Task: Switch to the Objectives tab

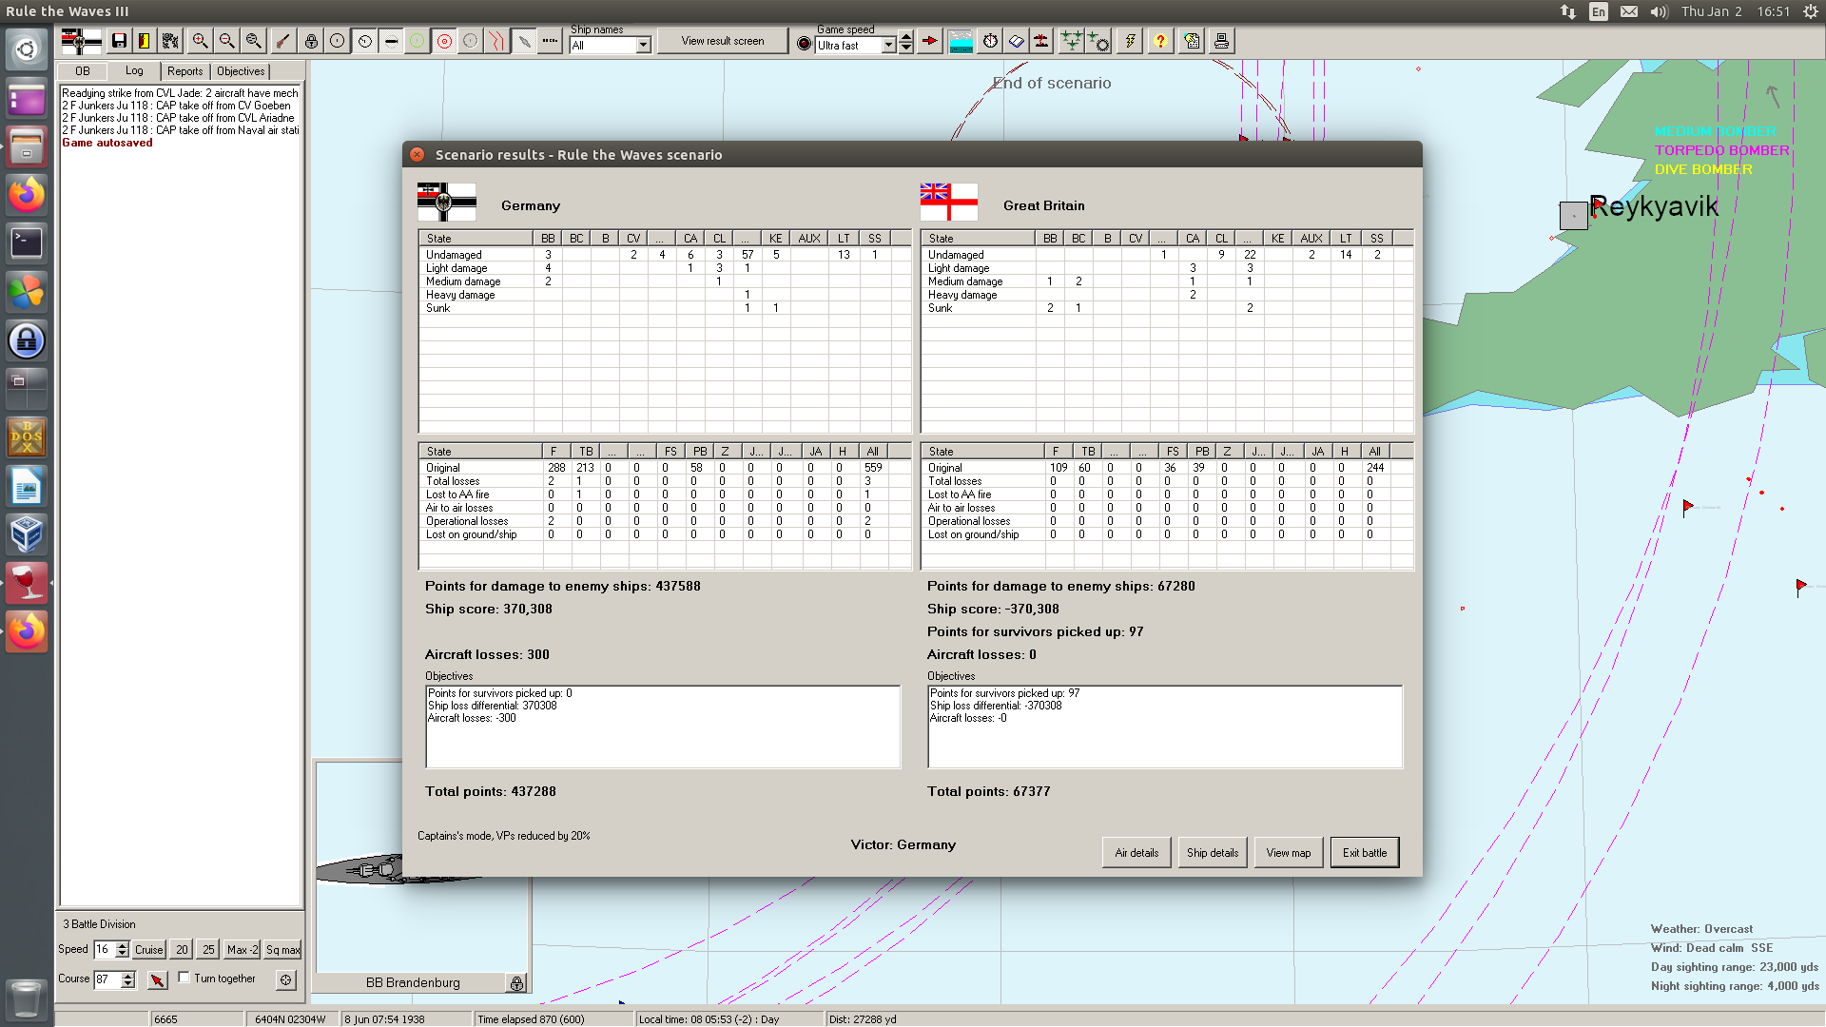Action: (241, 71)
